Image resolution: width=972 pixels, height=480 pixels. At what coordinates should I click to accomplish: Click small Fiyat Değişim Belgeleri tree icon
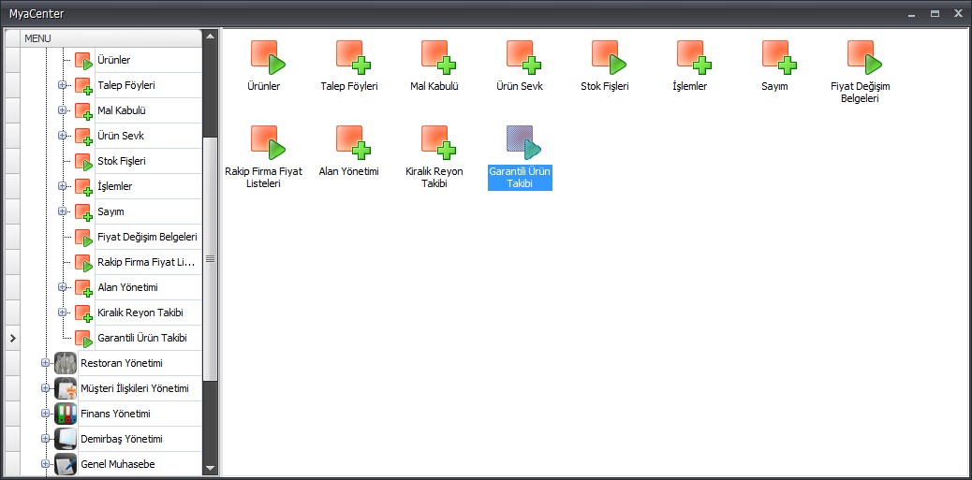pos(83,238)
